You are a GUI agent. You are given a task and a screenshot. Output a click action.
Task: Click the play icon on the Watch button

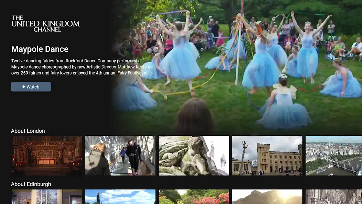coord(23,86)
